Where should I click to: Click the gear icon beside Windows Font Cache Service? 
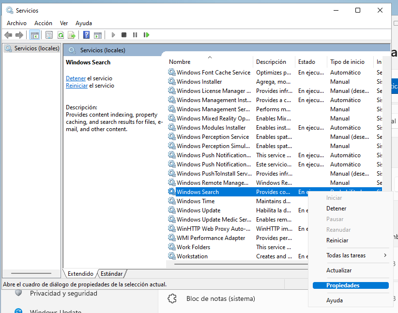coord(172,72)
